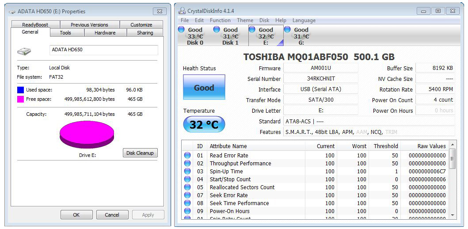Open the Theme menu

245,20
